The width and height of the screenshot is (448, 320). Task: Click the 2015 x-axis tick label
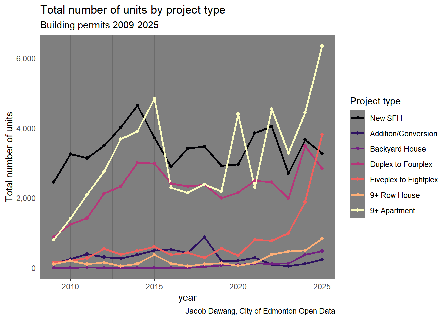(154, 287)
